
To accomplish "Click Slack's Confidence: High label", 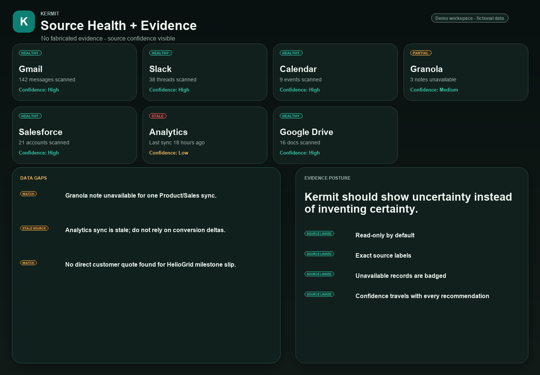I will pyautogui.click(x=169, y=90).
